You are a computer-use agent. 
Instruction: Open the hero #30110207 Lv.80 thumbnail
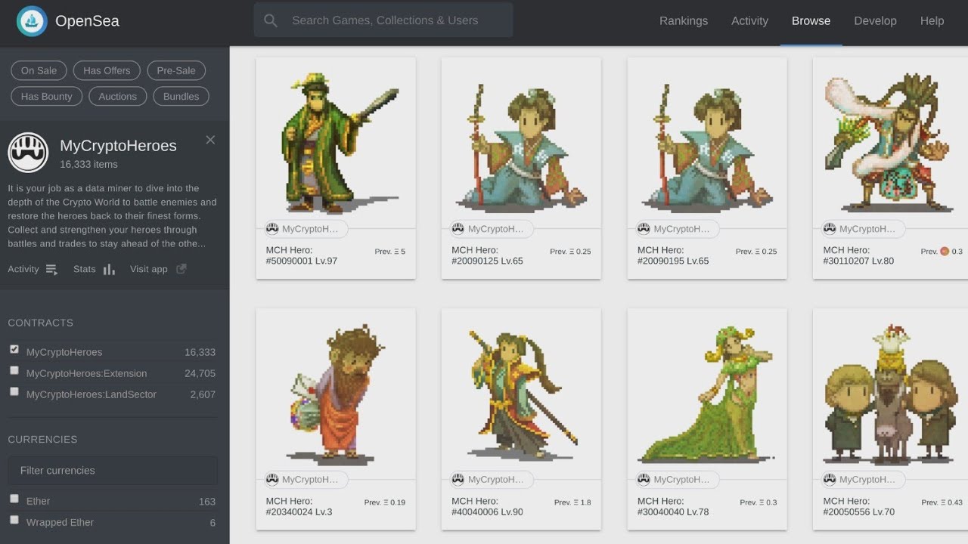[890, 143]
